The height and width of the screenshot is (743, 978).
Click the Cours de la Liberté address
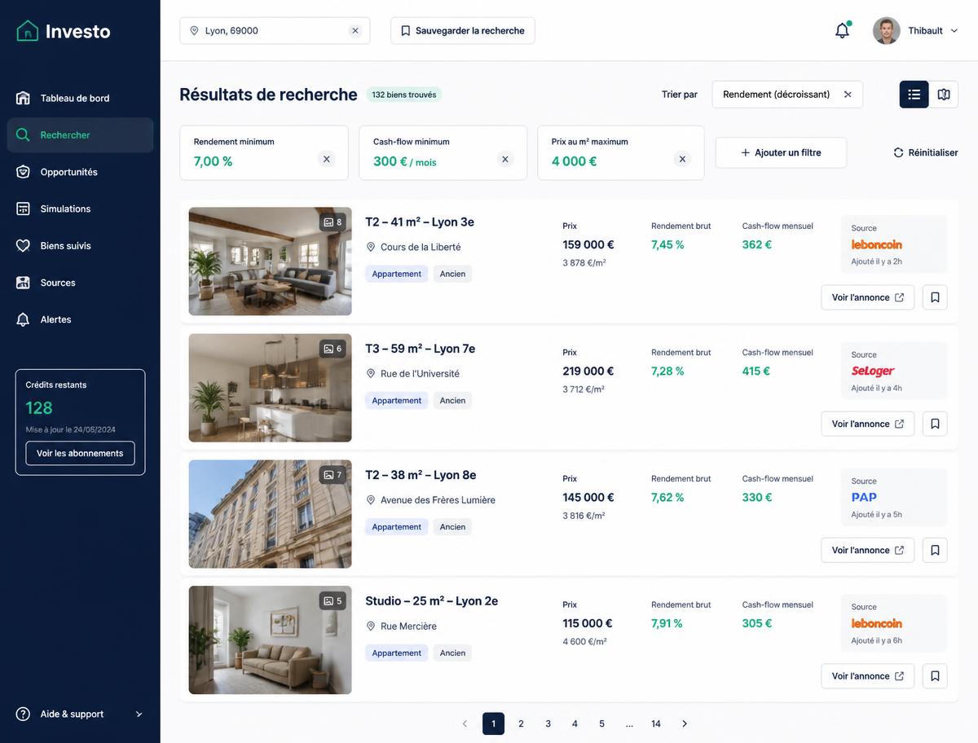pos(421,247)
